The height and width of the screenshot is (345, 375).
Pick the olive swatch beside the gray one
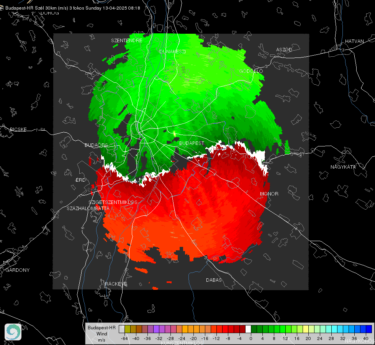128,329
